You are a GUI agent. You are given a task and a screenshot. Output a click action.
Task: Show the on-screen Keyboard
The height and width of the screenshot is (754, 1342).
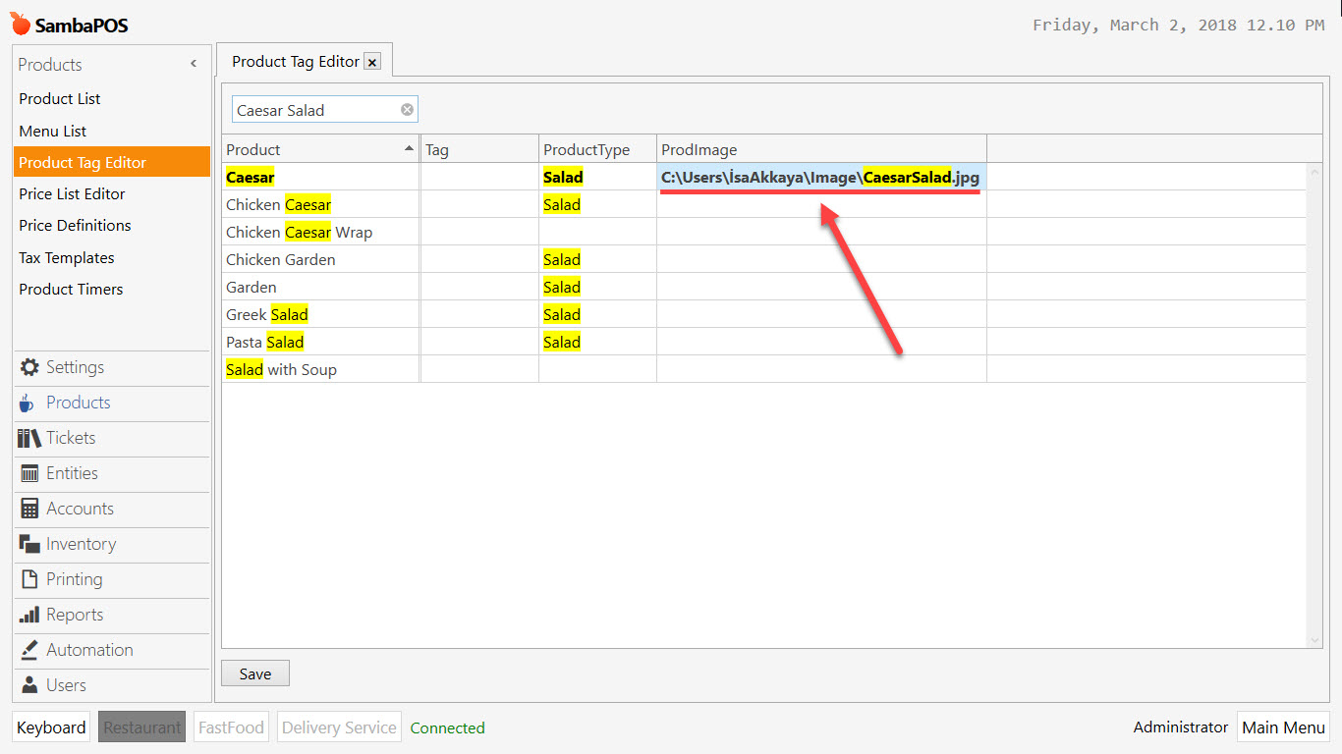click(50, 727)
